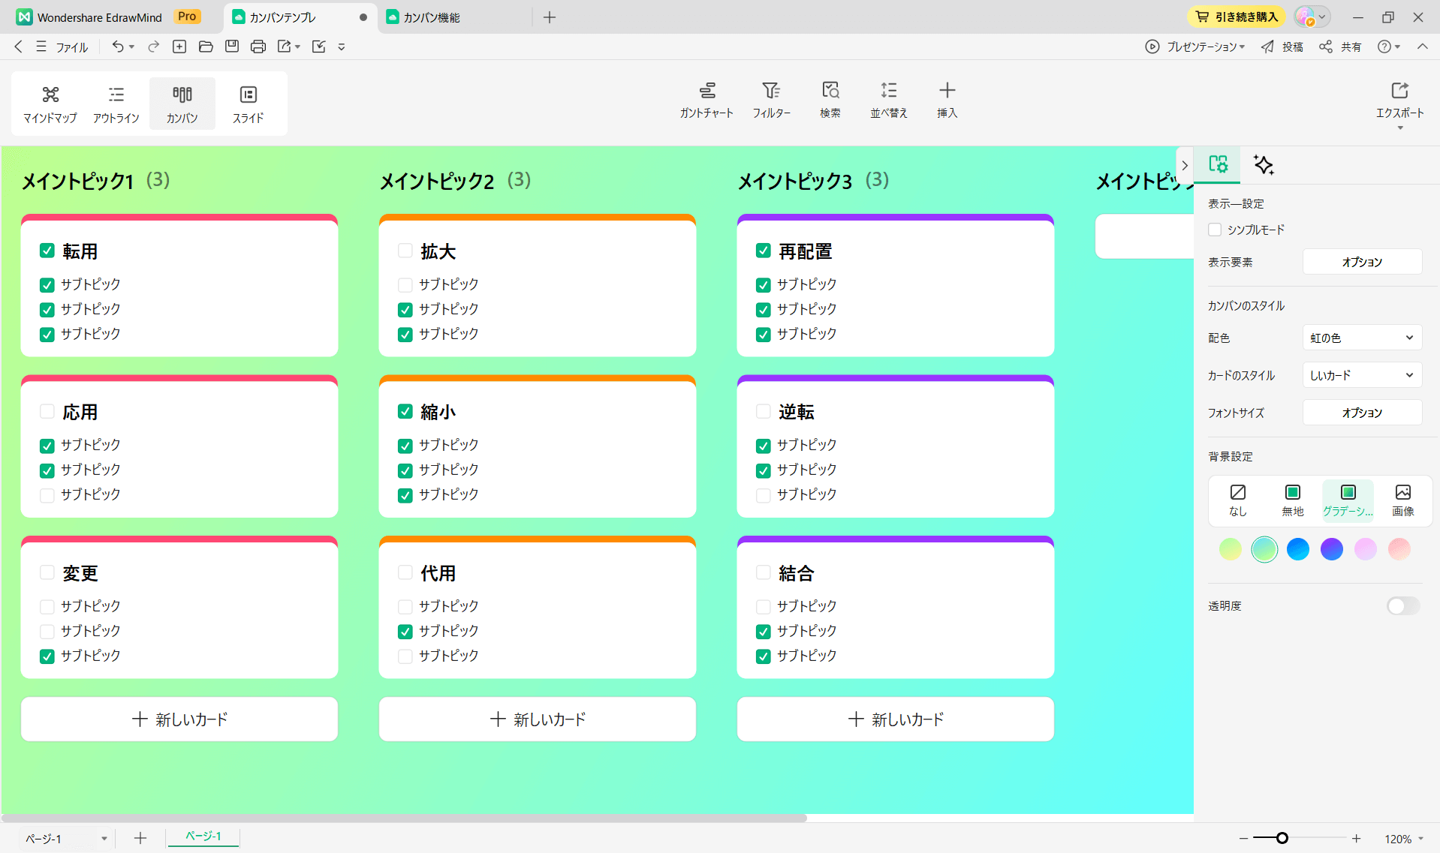This screenshot has width=1440, height=853.
Task: Select the AI sparkle panel icon
Action: tap(1263, 165)
